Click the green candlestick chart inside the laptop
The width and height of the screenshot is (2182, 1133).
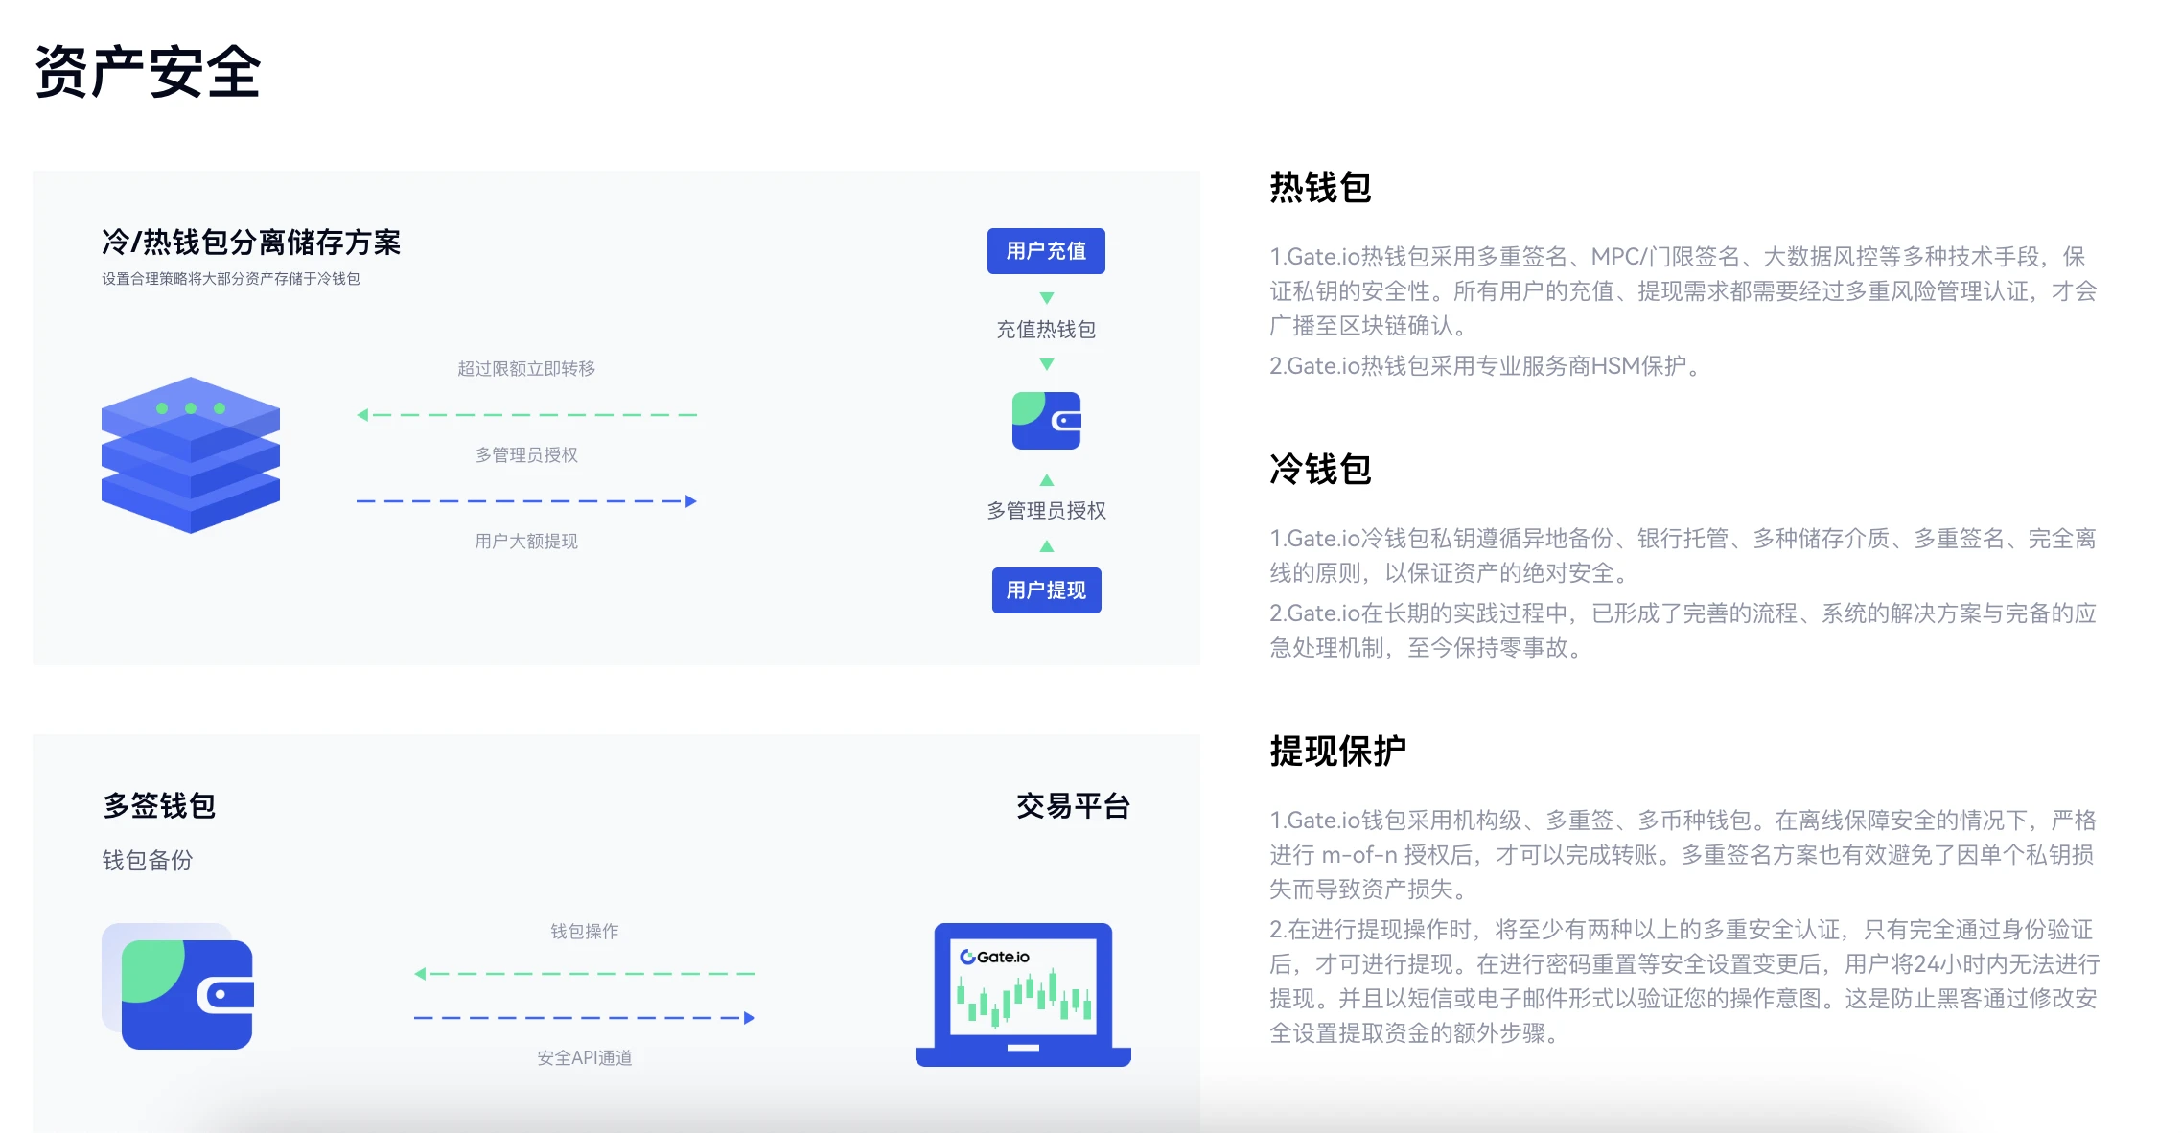pyautogui.click(x=1022, y=999)
